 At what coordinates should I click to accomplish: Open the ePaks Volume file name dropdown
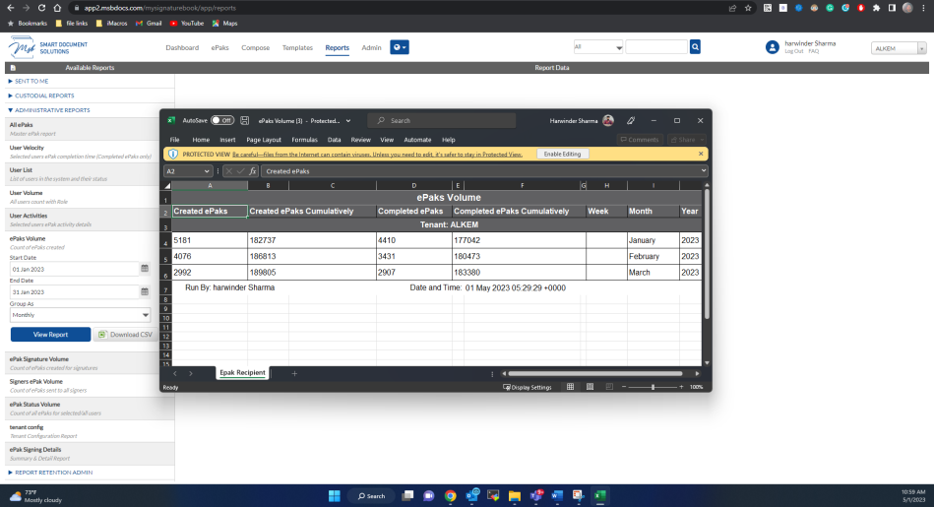[x=348, y=121]
